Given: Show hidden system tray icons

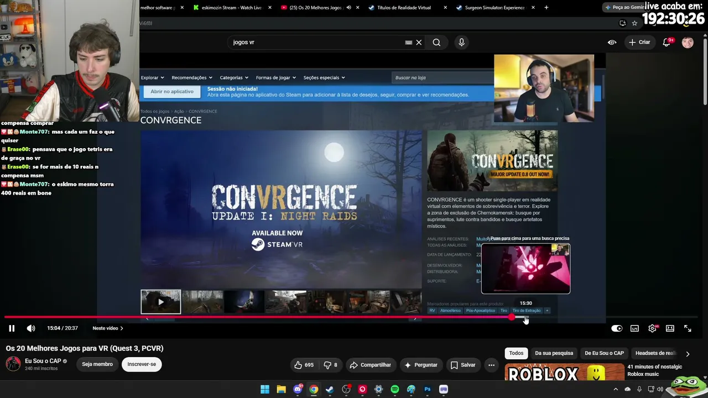Looking at the screenshot, I should coord(616,389).
